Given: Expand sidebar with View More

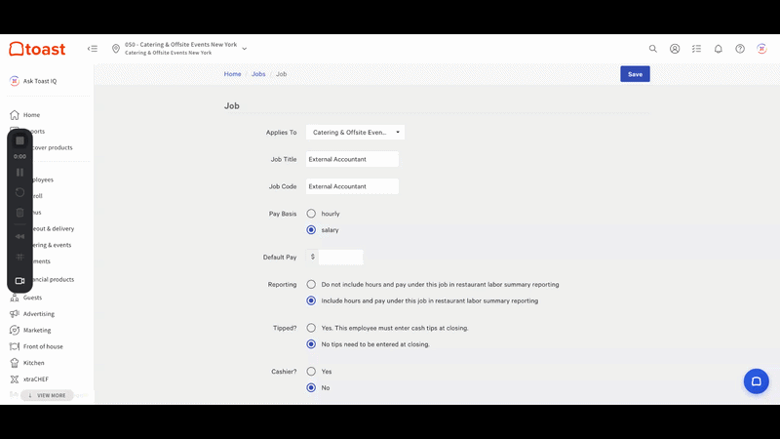Looking at the screenshot, I should [47, 395].
